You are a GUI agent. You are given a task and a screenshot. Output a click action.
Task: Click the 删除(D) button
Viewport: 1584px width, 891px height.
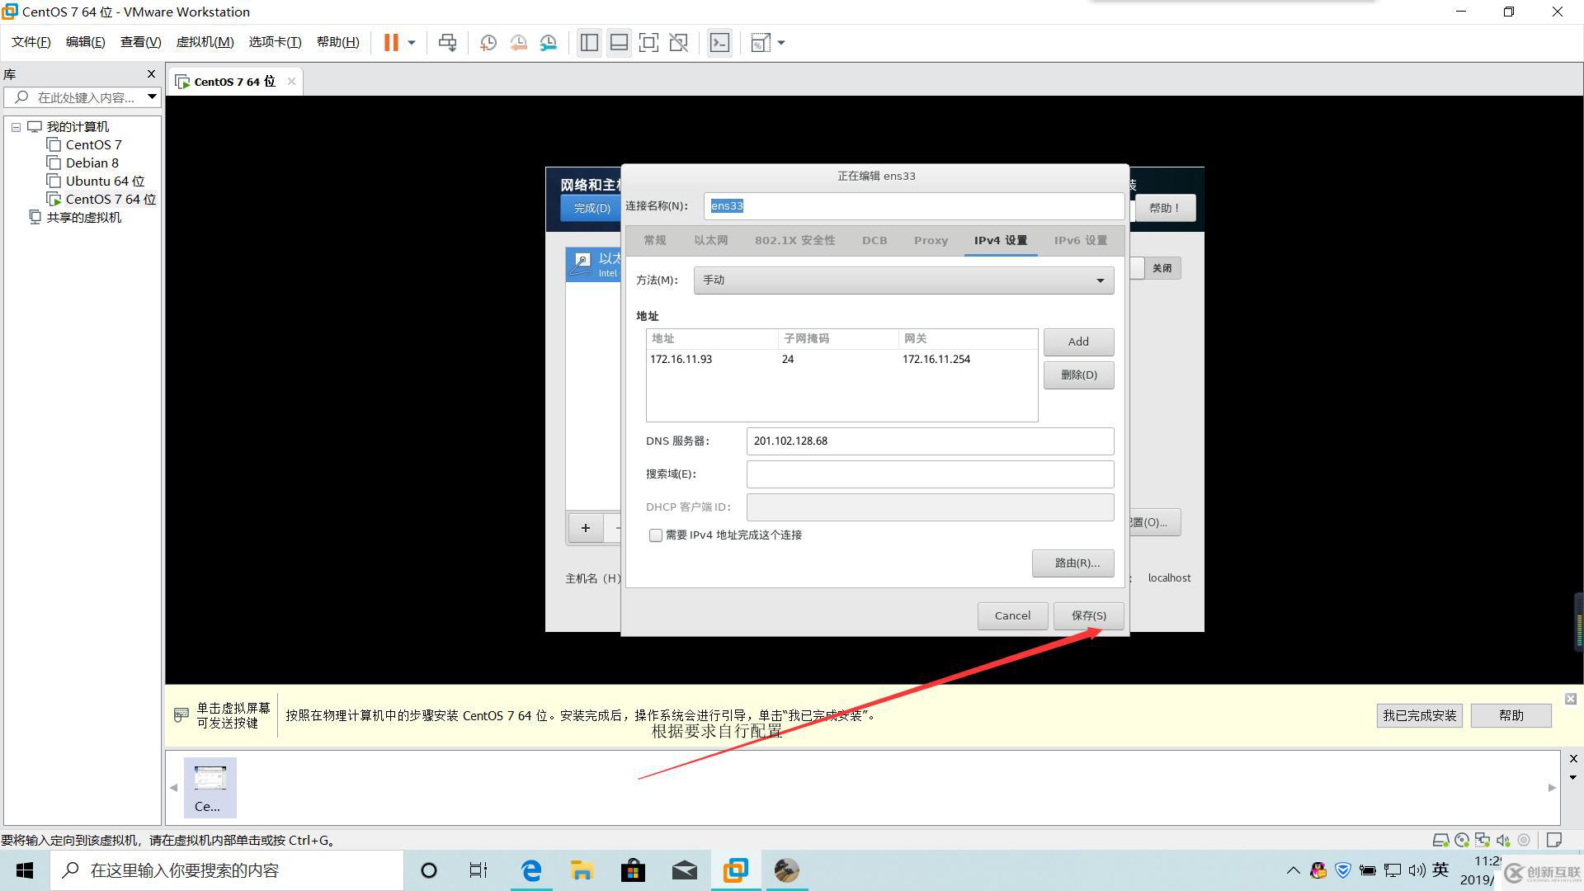click(1078, 375)
